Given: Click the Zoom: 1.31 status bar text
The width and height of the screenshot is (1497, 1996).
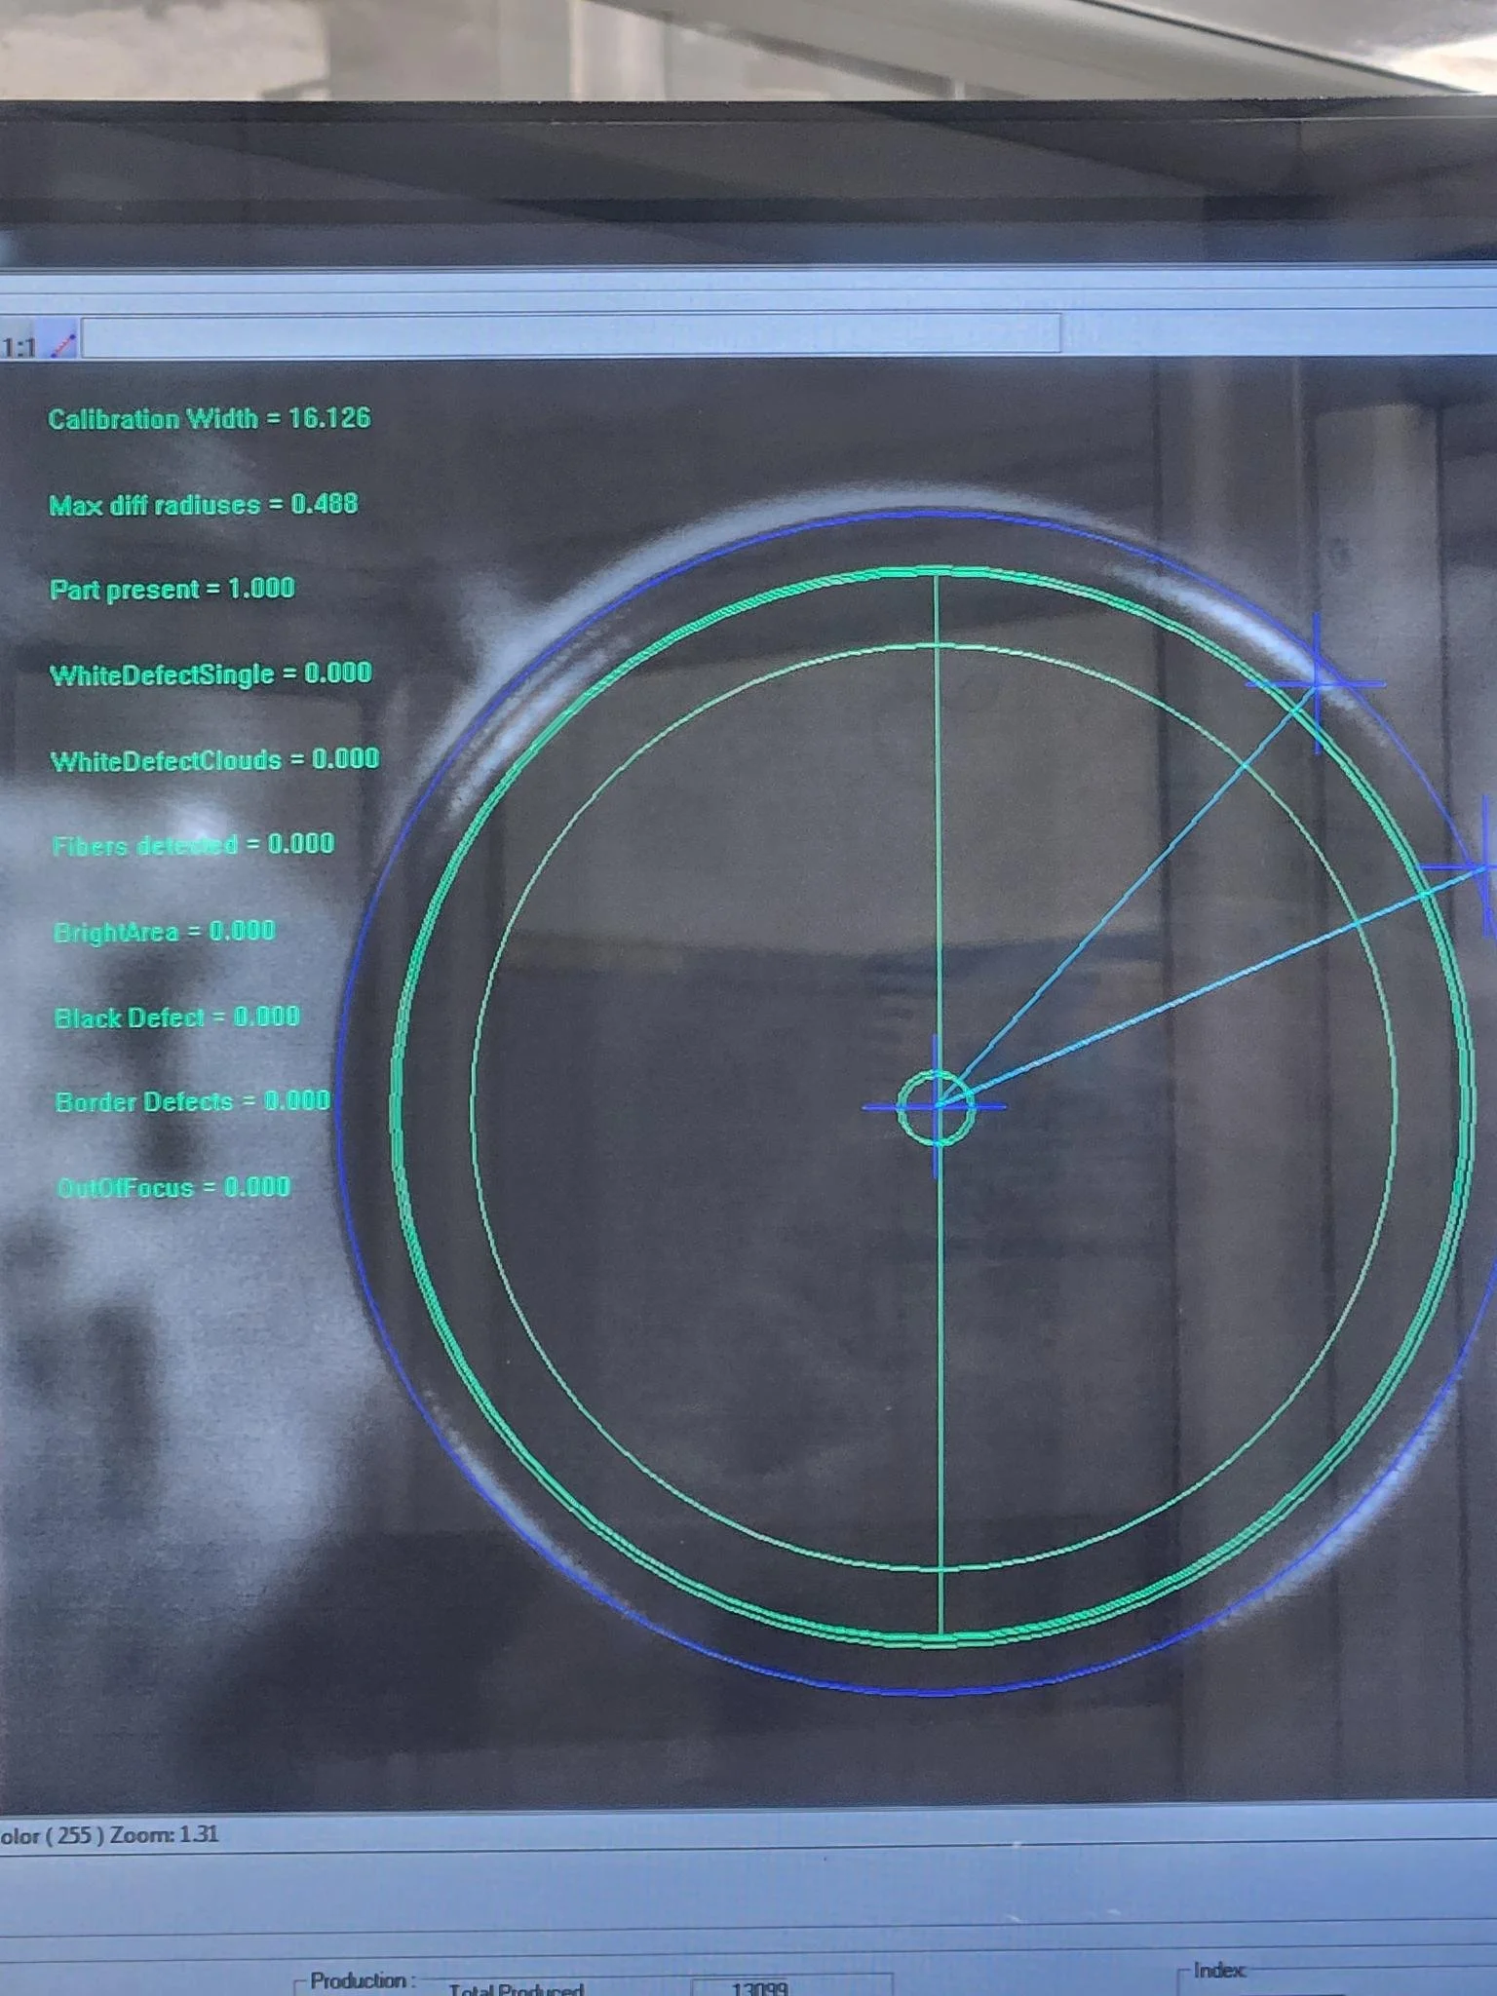Looking at the screenshot, I should click(x=165, y=1834).
